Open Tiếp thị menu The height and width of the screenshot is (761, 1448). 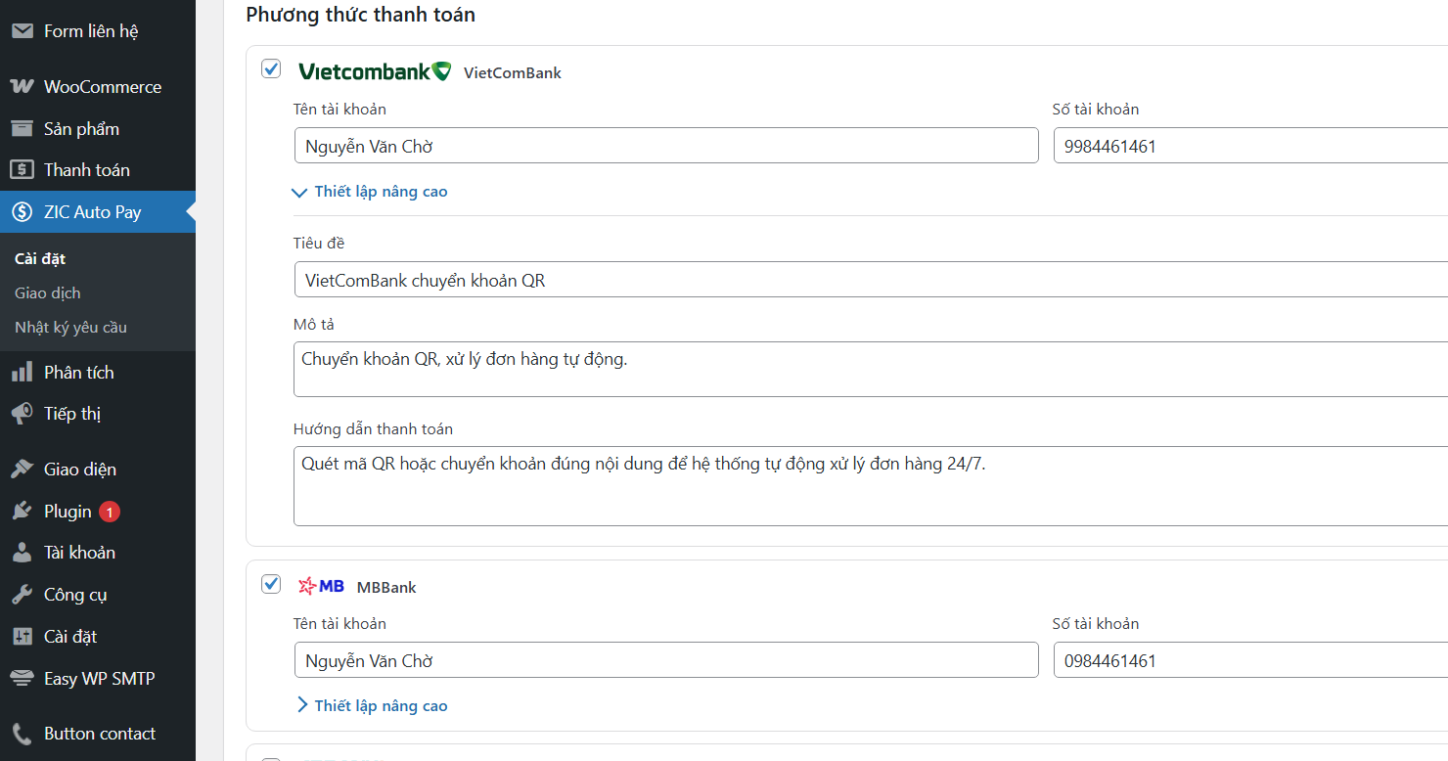pyautogui.click(x=98, y=414)
